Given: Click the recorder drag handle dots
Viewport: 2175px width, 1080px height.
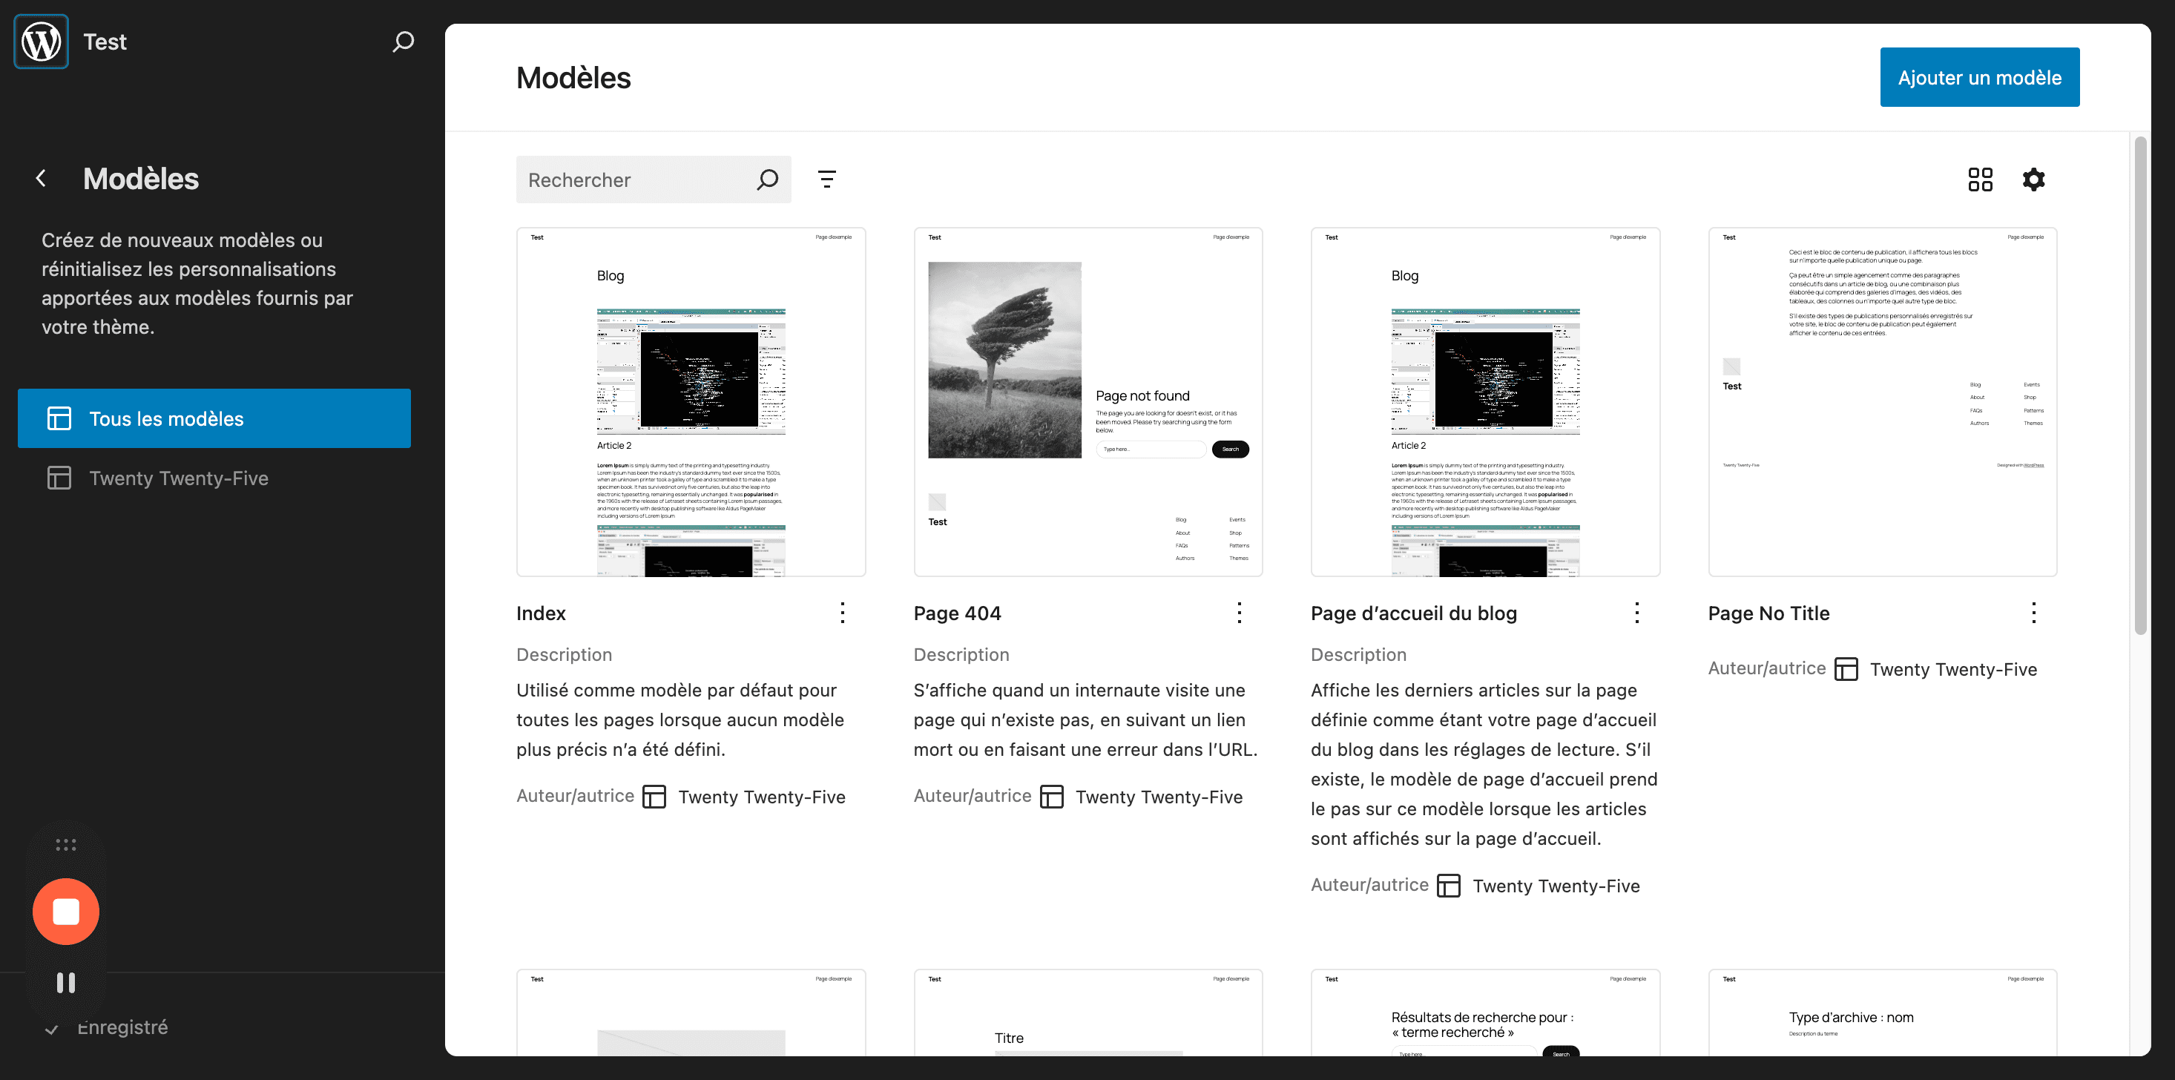Looking at the screenshot, I should click(66, 844).
